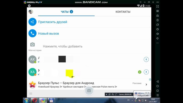The height and width of the screenshot is (103, 183).
Task: Toggle MEmu screen rotation icon
Action: coord(158,20)
